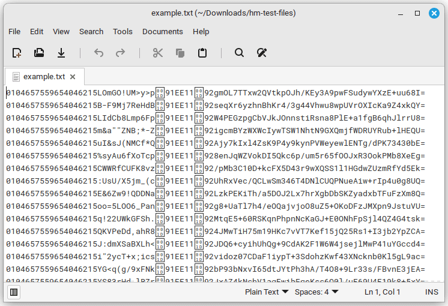Copy the selection with the Copy icon

[x=180, y=53]
